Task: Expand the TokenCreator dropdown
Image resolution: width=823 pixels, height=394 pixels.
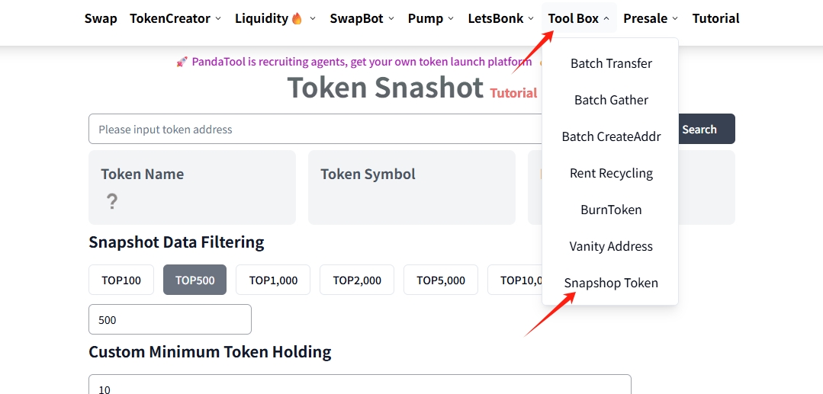Action: click(x=175, y=18)
